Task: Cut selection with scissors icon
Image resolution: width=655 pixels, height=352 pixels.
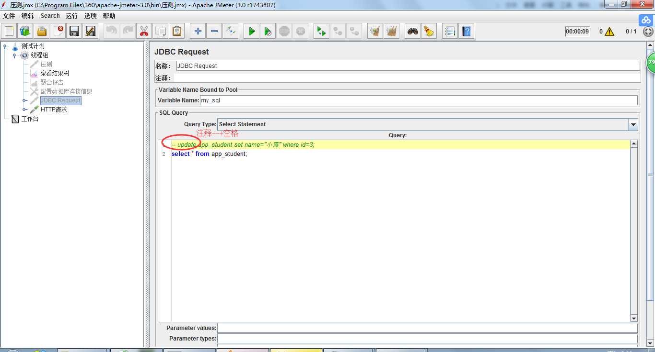Action: pos(144,31)
